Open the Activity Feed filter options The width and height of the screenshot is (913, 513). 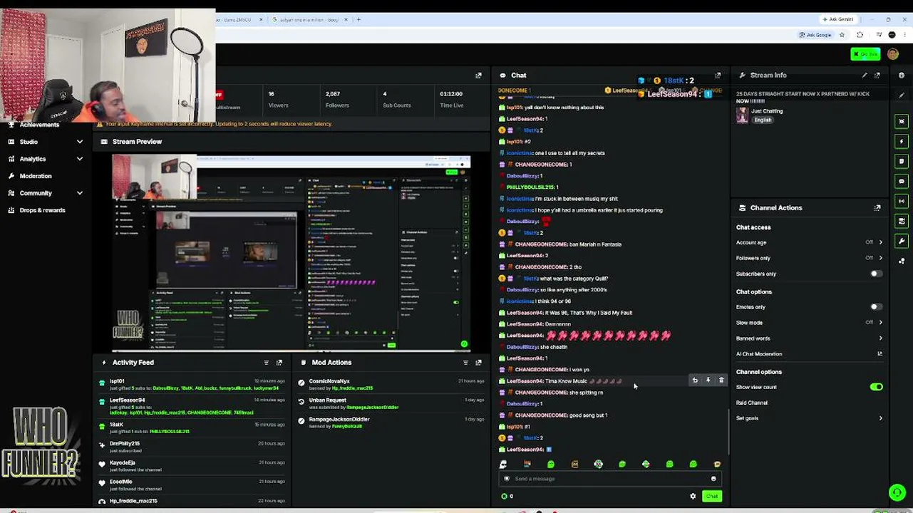[x=267, y=363]
